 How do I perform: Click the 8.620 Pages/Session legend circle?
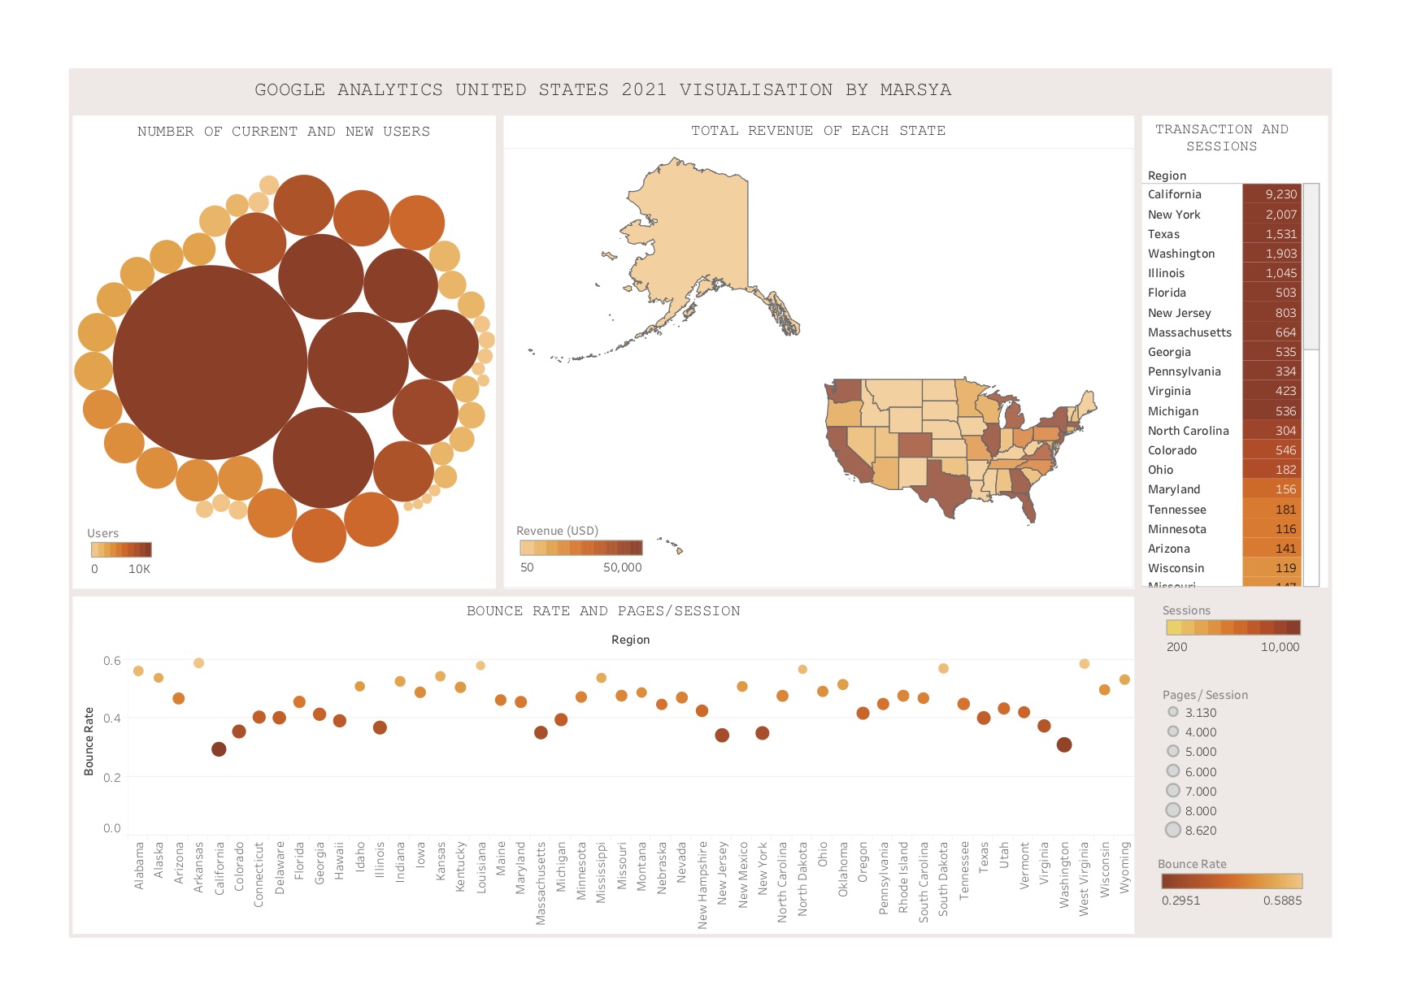[1173, 830]
